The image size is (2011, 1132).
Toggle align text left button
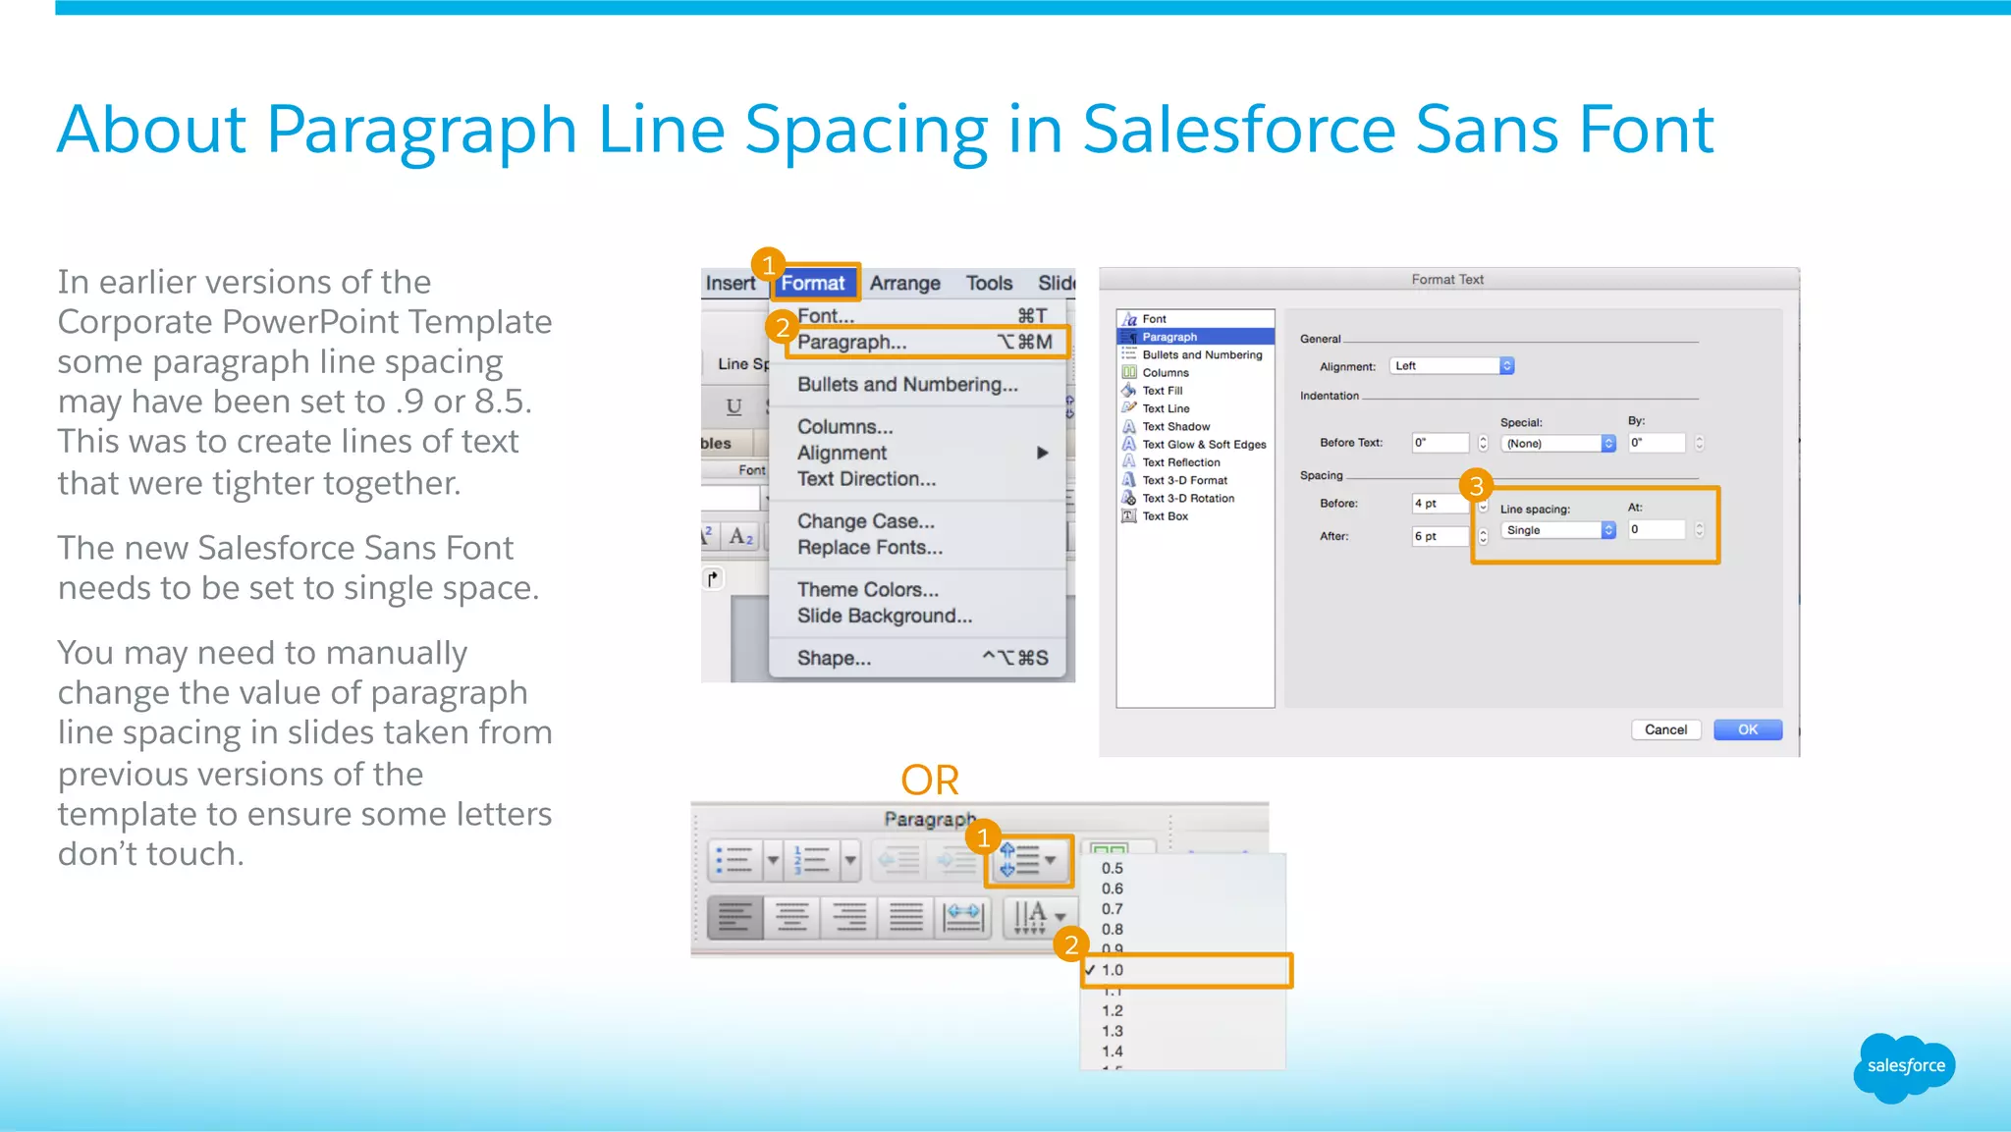point(734,918)
